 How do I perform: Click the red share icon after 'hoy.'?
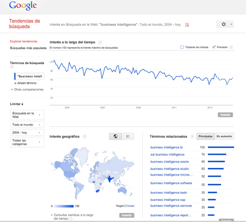click(x=187, y=25)
